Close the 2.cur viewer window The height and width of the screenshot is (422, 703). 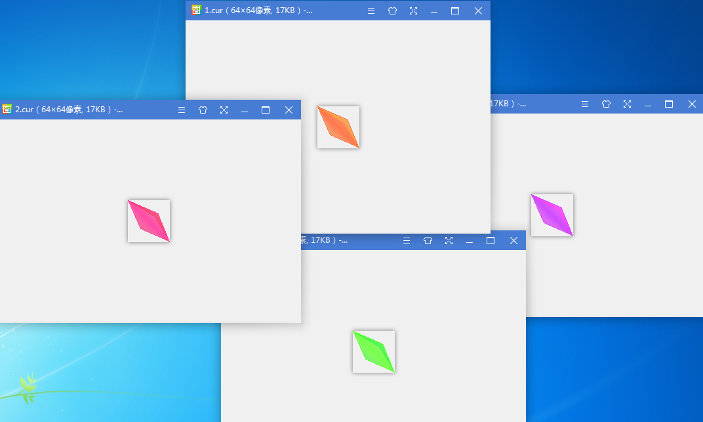click(x=289, y=110)
